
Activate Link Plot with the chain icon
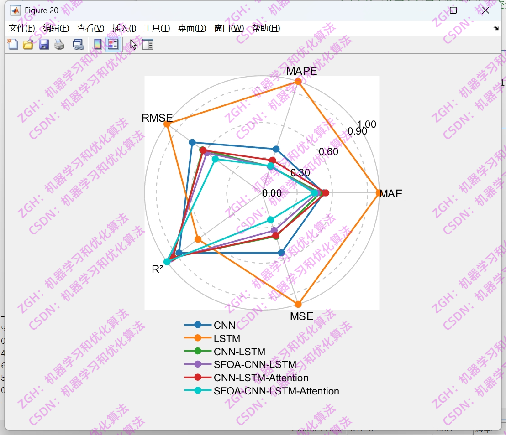click(78, 44)
